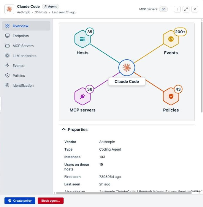
Task: Open the Overview section
Action: 26,26
